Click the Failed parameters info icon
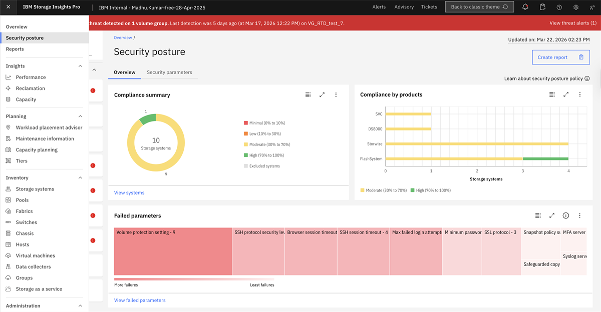Image resolution: width=601 pixels, height=312 pixels. pos(566,215)
